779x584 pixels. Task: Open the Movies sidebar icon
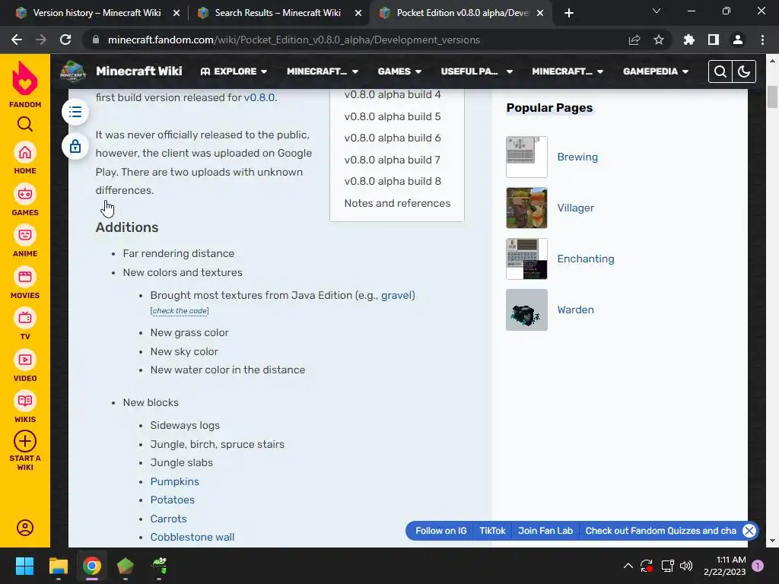25,277
